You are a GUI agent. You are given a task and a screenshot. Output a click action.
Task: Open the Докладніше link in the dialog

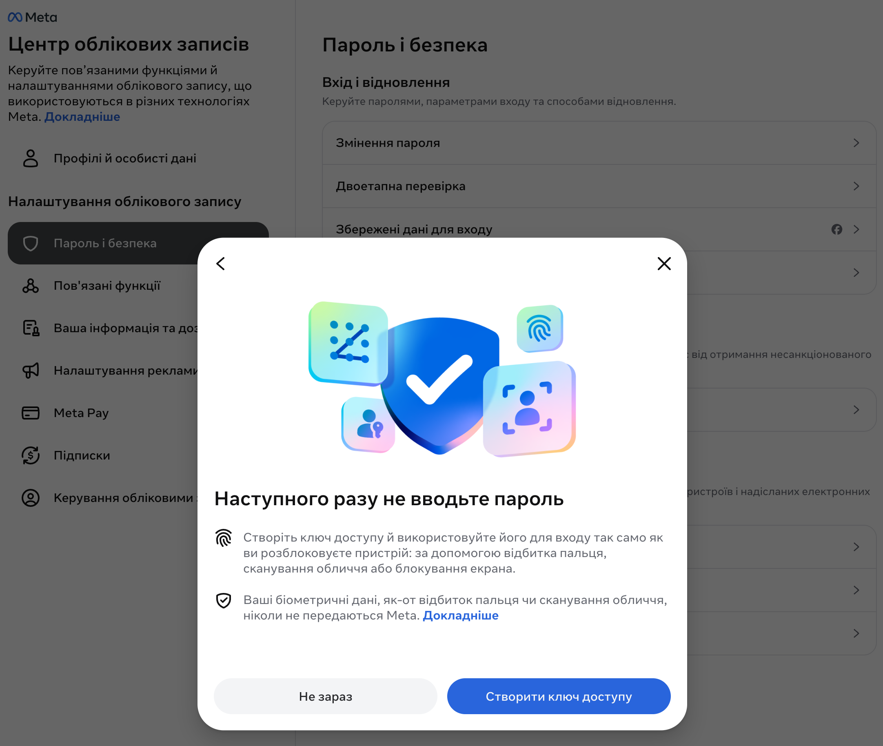tap(461, 615)
